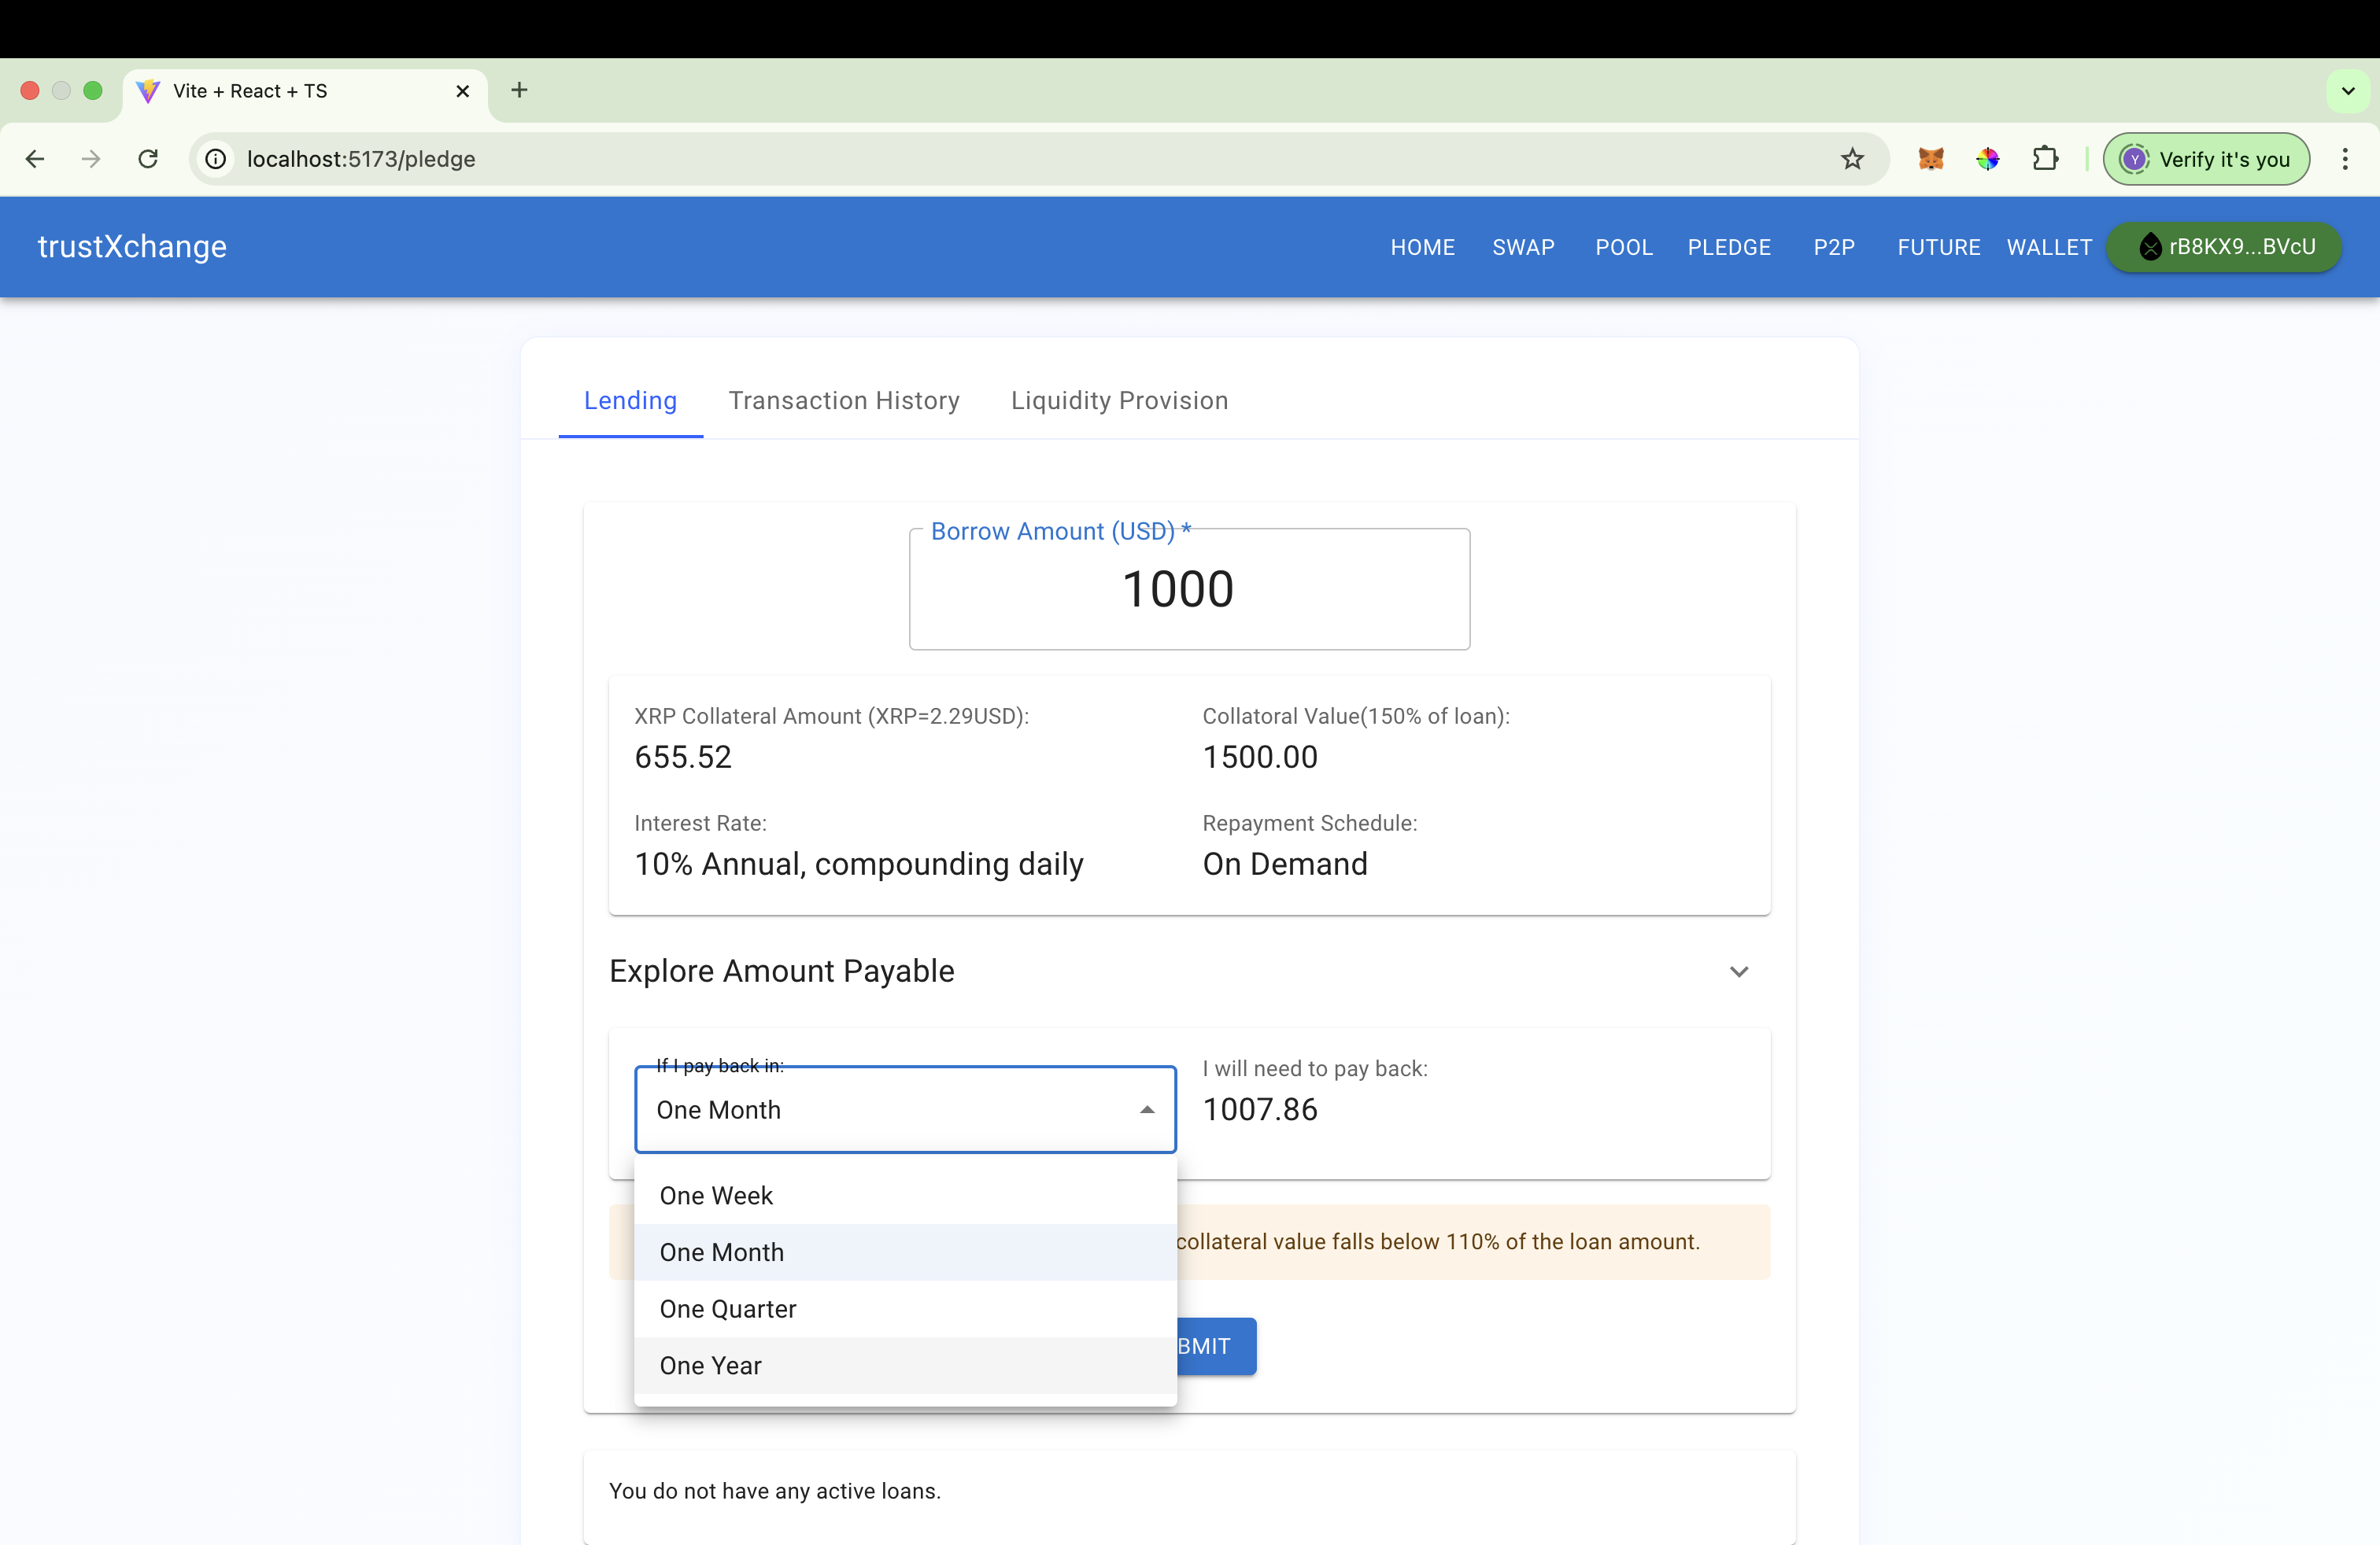Click the connected wallet rB8KX9...BVcU button
The image size is (2380, 1545).
tap(2224, 247)
